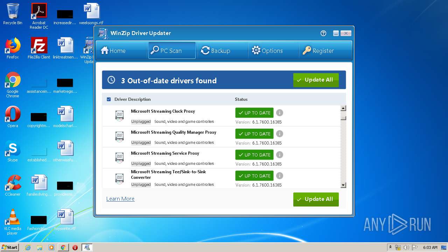Click the help question mark icon
This screenshot has height=252, width=448.
click(323, 33)
